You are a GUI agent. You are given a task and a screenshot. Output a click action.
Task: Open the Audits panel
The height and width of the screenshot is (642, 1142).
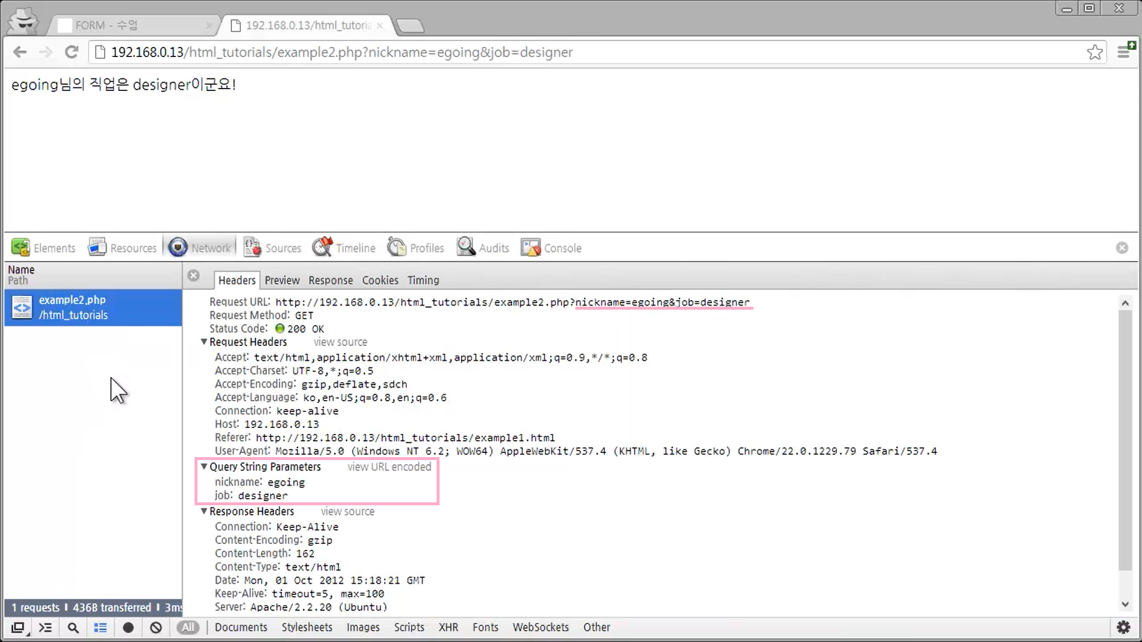[483, 248]
